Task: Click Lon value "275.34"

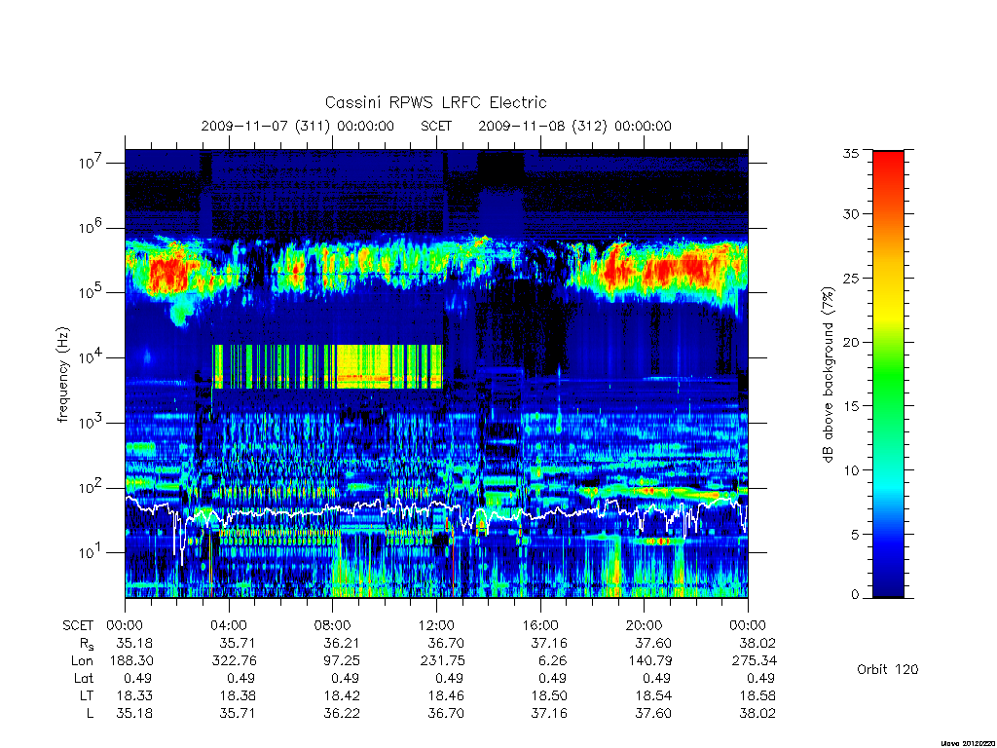Action: 755,661
